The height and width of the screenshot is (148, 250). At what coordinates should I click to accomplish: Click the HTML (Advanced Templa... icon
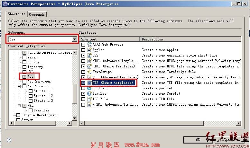pos(89,61)
